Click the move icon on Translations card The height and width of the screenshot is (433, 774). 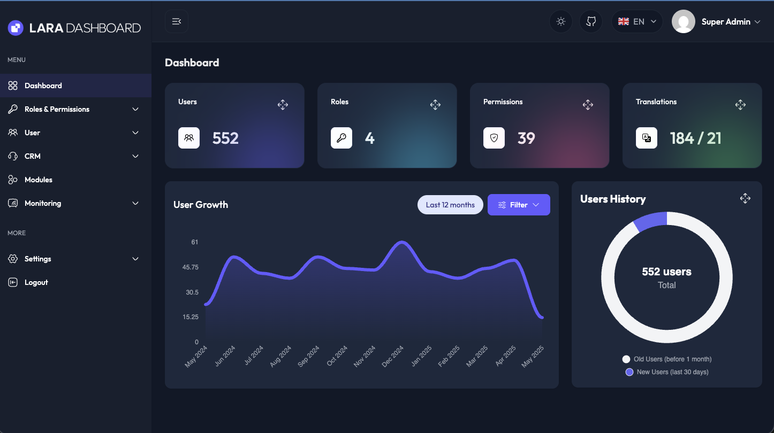coord(740,105)
